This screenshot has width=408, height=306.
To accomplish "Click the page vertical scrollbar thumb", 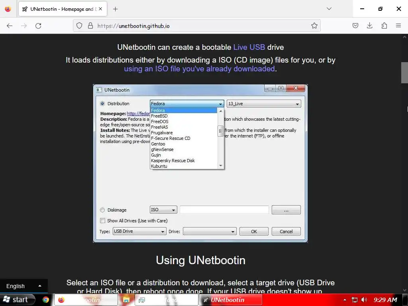I will [x=404, y=73].
